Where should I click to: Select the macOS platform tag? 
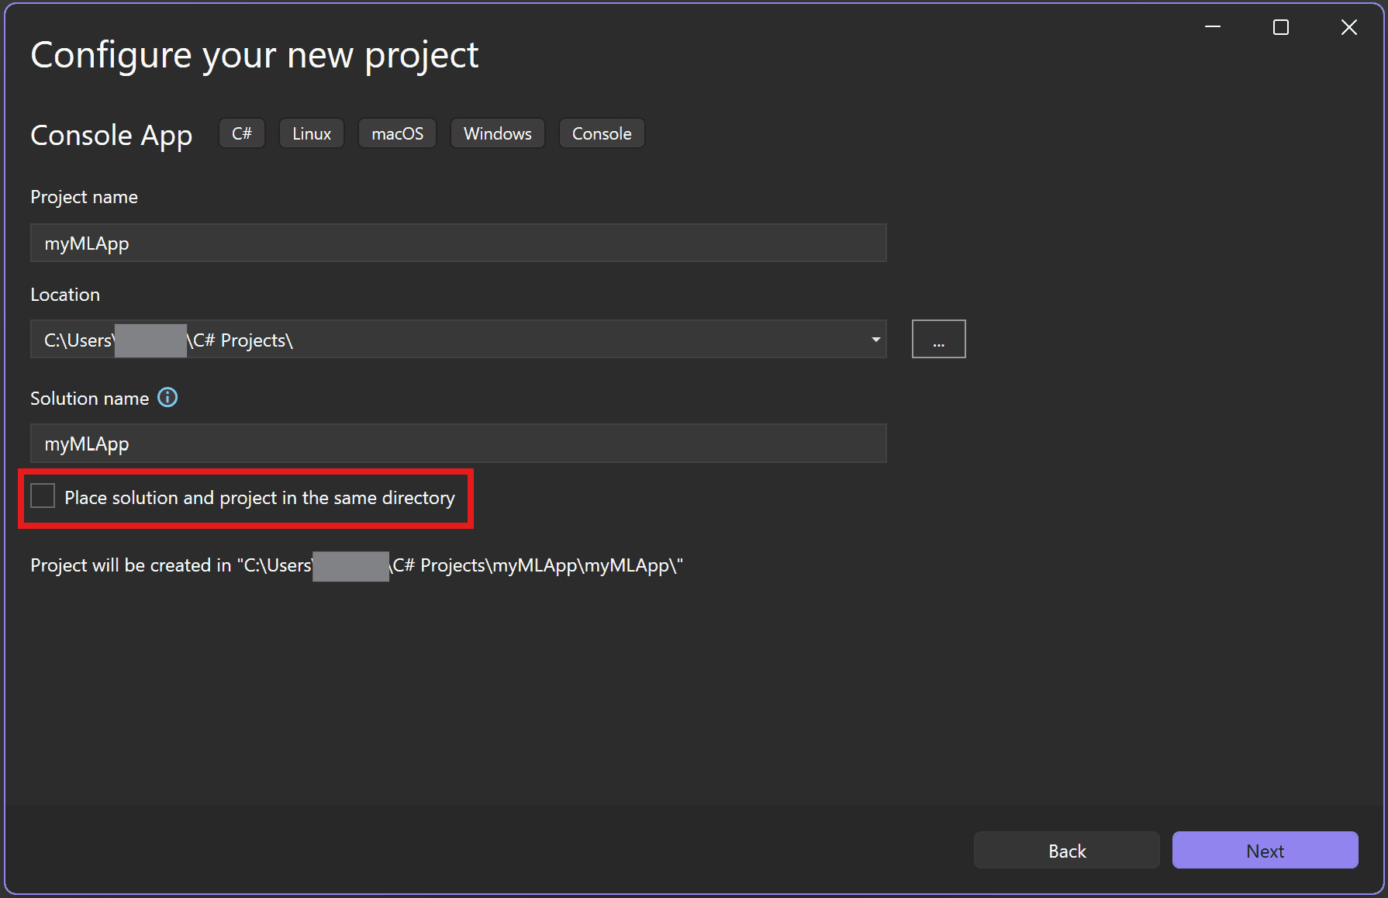[x=396, y=133]
